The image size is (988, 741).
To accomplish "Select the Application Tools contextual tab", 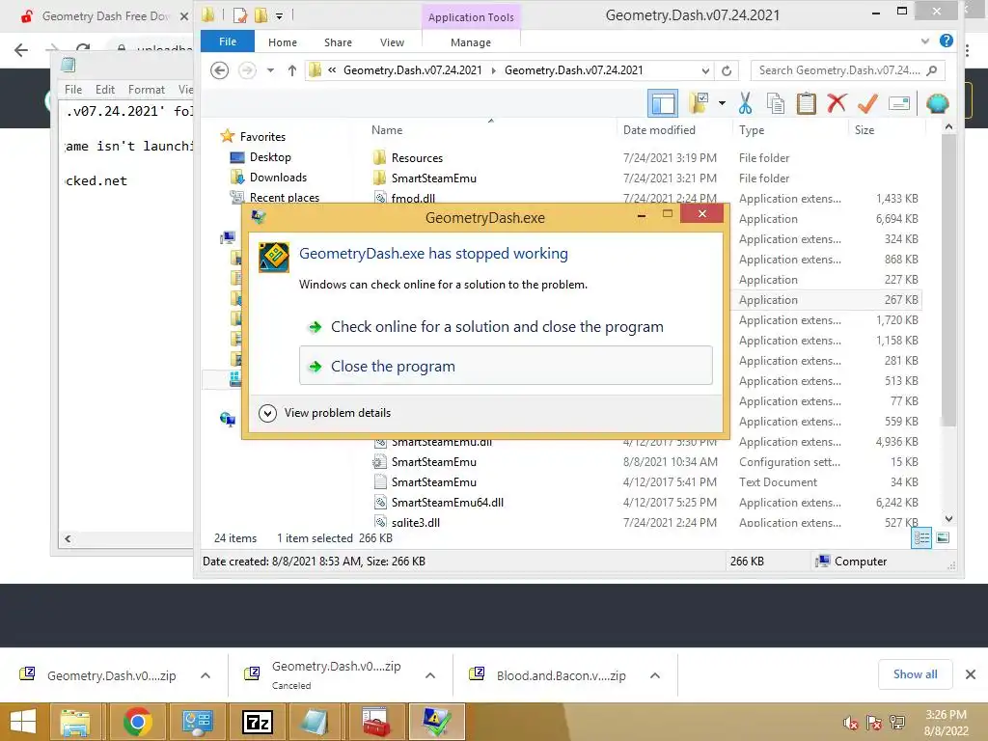I will click(x=471, y=17).
